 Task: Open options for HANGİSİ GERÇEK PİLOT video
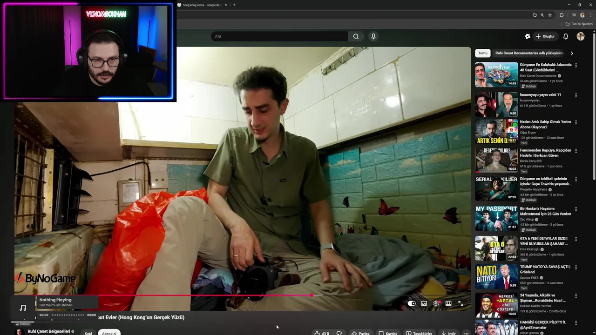(576, 323)
